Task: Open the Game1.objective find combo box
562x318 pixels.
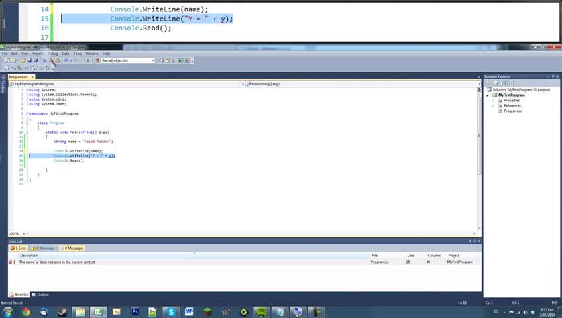Action: (128, 60)
